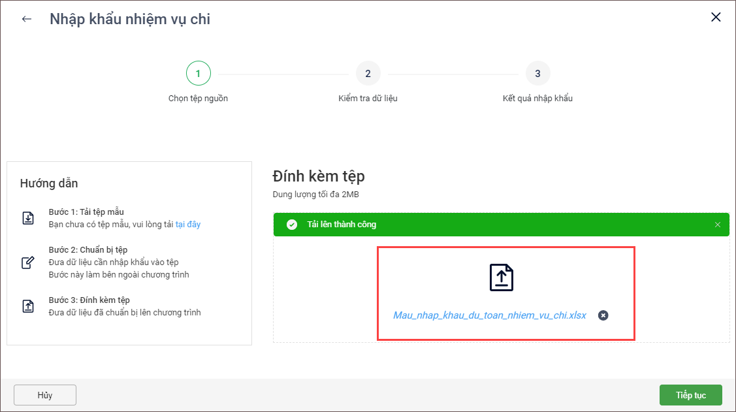Close the import dialog with the X
The width and height of the screenshot is (736, 412).
pos(716,18)
